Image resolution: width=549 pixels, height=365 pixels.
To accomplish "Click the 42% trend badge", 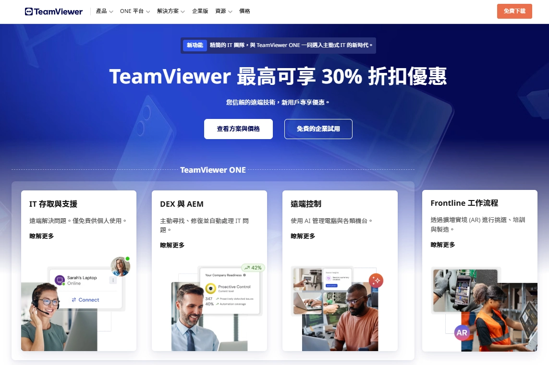I will (x=253, y=268).
